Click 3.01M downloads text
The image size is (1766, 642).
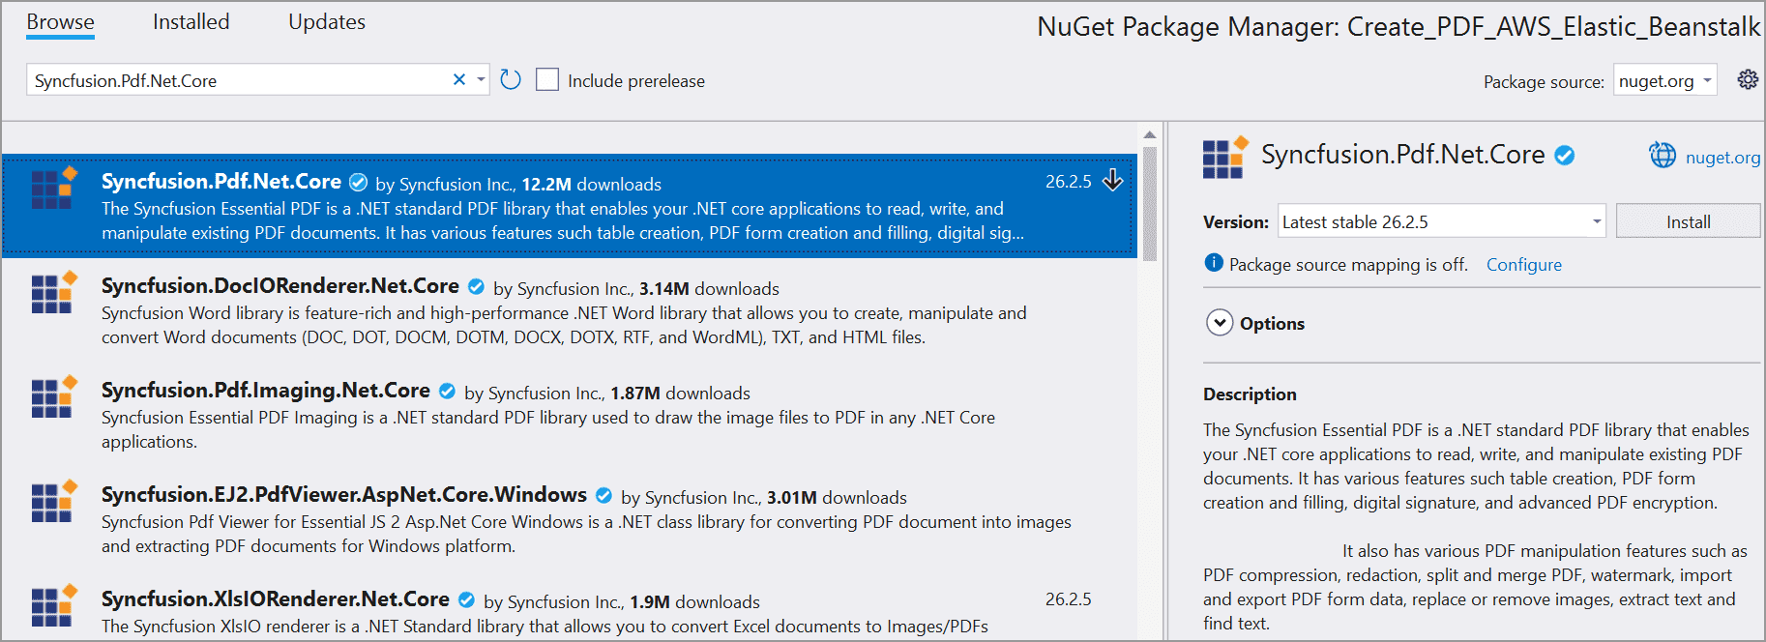[837, 497]
